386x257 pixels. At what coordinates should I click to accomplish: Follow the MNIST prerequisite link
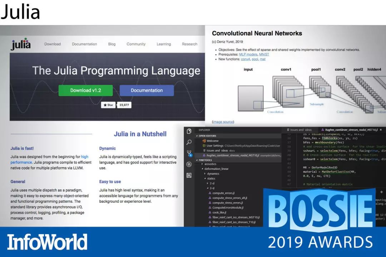pyautogui.click(x=264, y=54)
